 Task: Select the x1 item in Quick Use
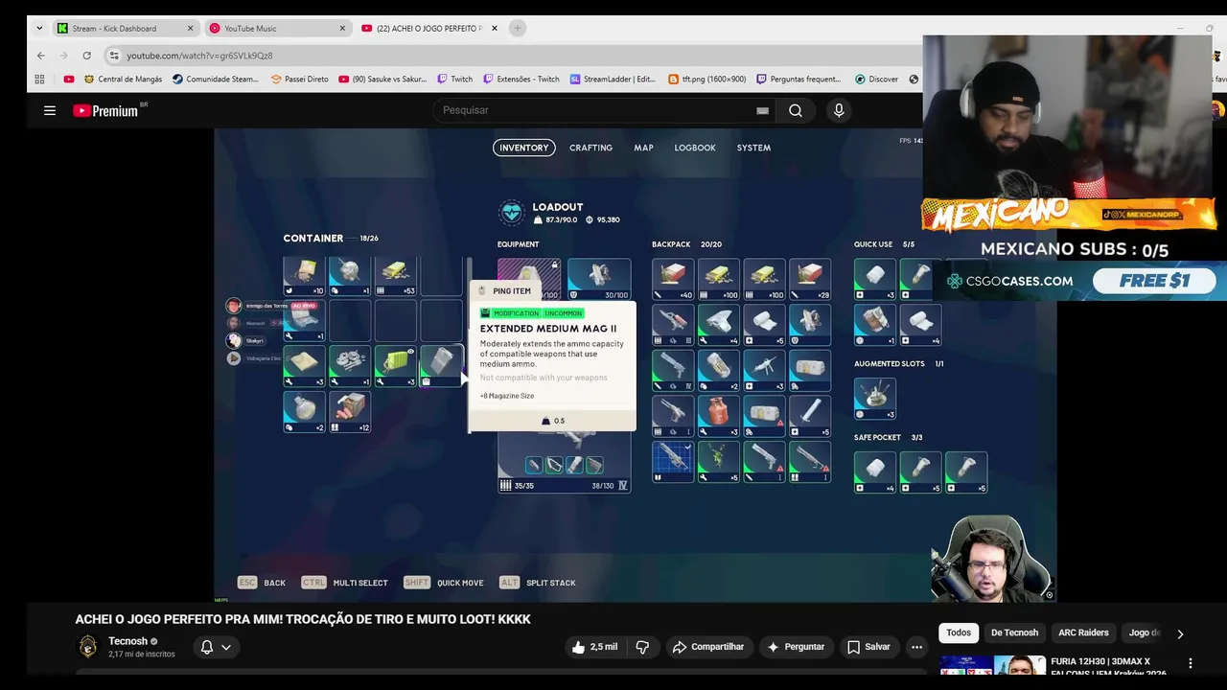874,324
